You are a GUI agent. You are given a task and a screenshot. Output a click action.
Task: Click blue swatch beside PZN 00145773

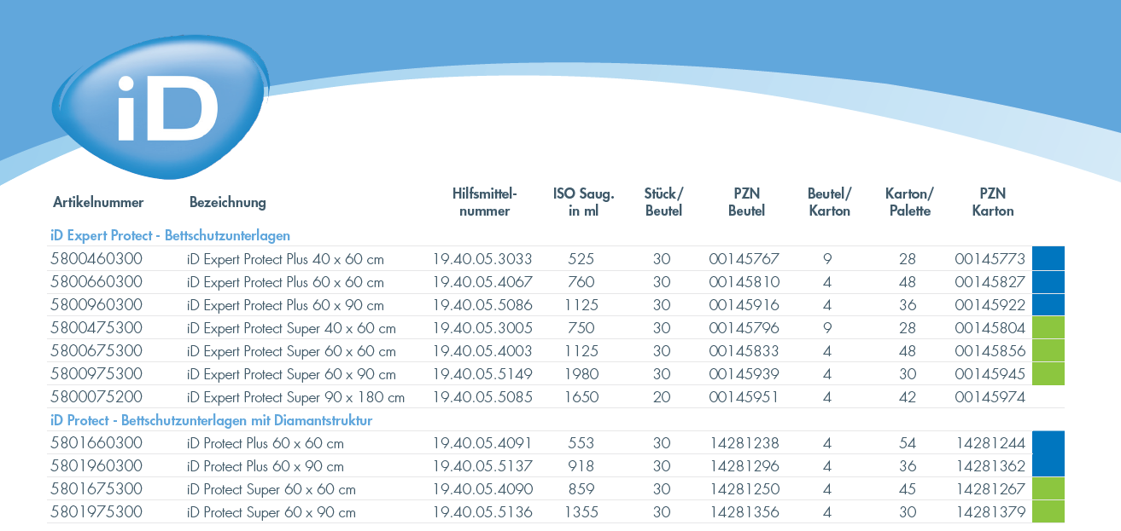click(x=1048, y=258)
